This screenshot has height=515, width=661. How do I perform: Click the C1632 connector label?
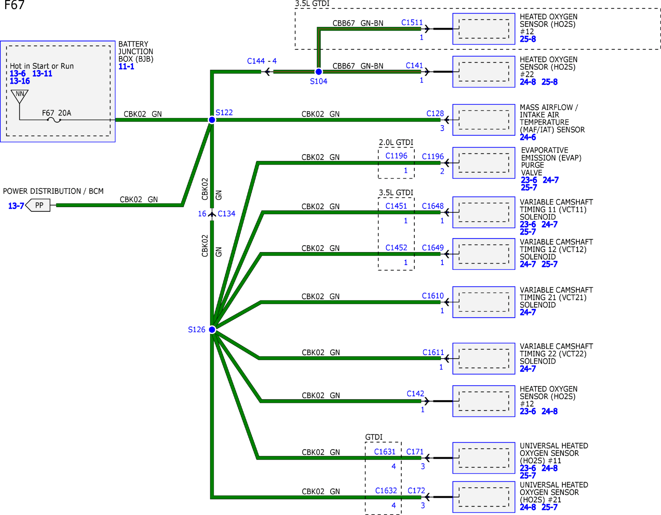(x=386, y=490)
